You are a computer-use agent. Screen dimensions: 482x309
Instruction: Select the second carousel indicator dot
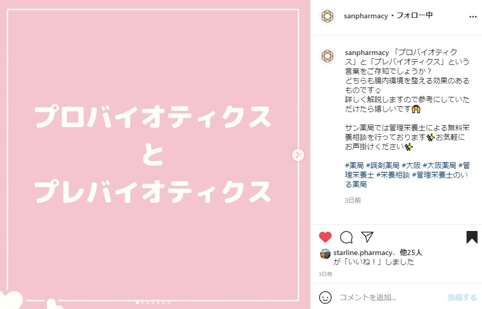click(143, 303)
